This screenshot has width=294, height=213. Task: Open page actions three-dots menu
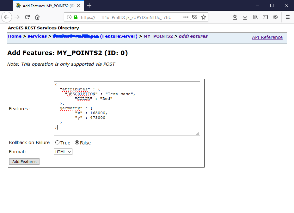pyautogui.click(x=186, y=17)
